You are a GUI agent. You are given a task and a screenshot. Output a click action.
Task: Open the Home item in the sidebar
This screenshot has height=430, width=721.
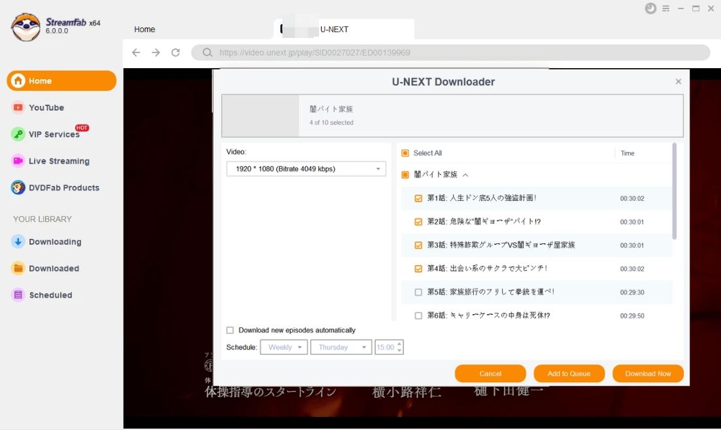click(x=61, y=81)
